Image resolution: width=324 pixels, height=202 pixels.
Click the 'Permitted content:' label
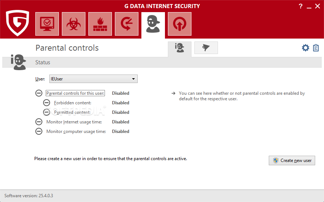tap(72, 112)
